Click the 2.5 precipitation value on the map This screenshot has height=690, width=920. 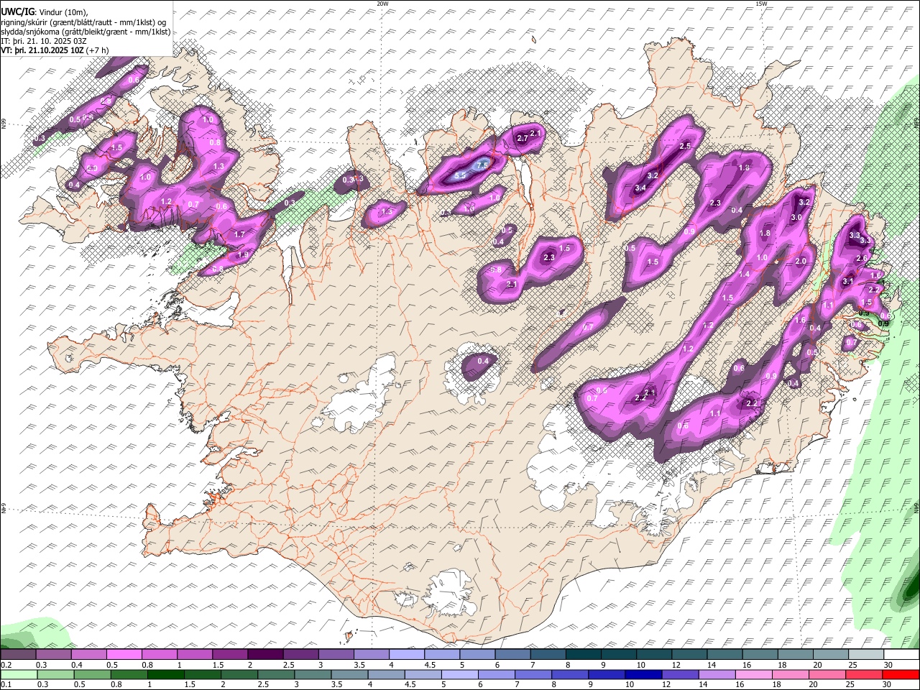pos(685,146)
